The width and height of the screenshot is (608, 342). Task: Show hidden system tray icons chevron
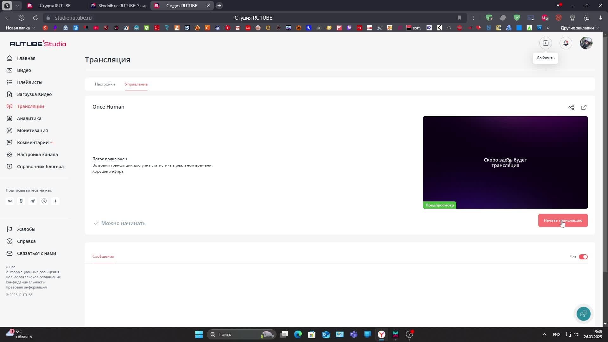tap(544, 334)
